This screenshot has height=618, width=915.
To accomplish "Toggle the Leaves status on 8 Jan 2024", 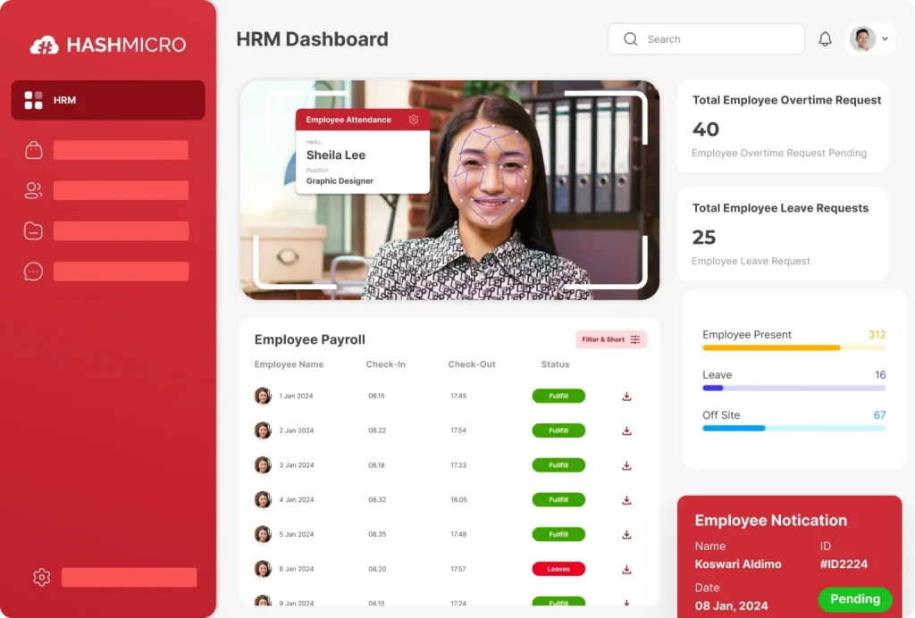I will point(558,569).
